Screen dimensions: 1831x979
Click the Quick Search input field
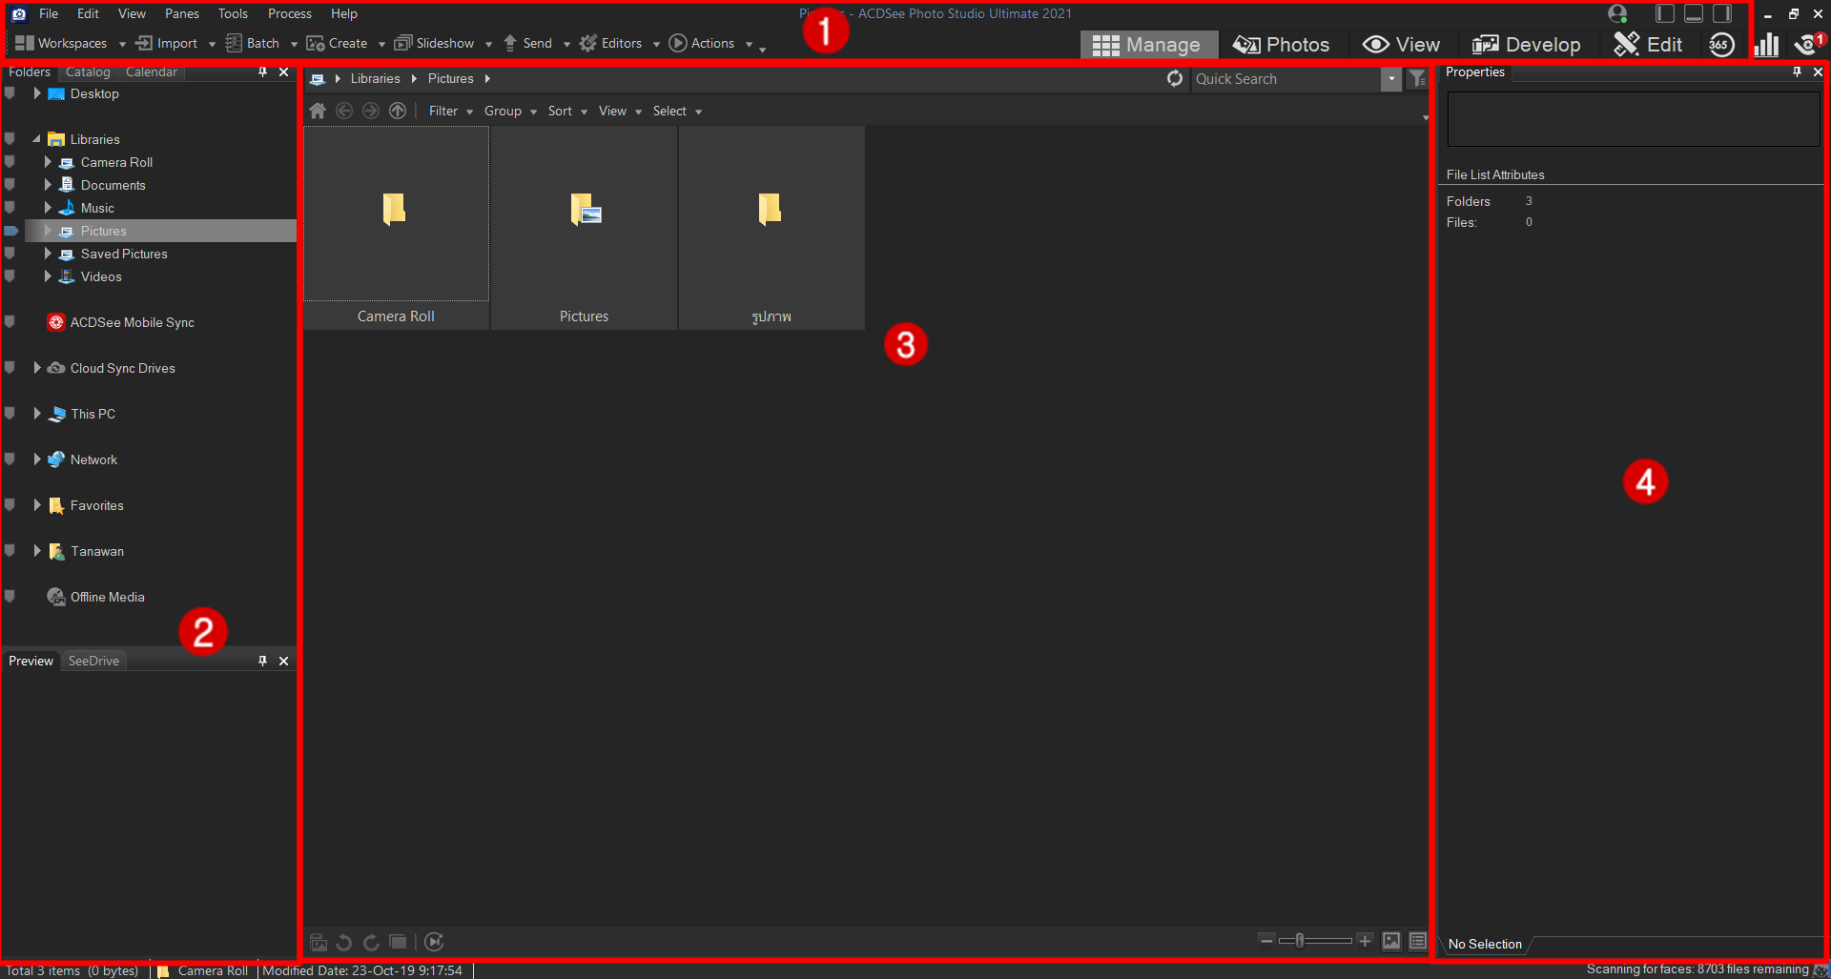(x=1286, y=79)
